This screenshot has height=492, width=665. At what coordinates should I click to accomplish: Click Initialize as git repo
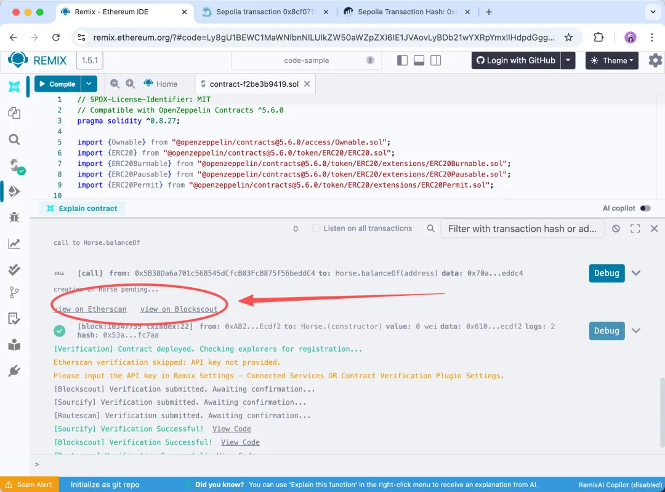105,485
